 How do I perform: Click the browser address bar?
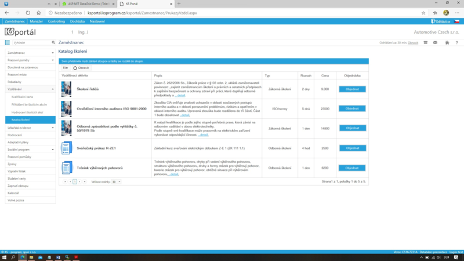(234, 13)
